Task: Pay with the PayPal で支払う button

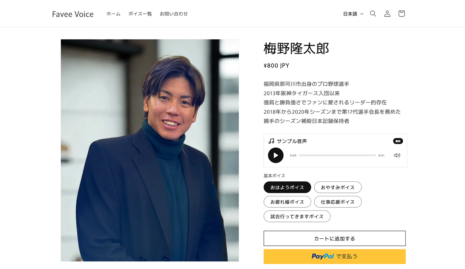Action: coord(334,257)
